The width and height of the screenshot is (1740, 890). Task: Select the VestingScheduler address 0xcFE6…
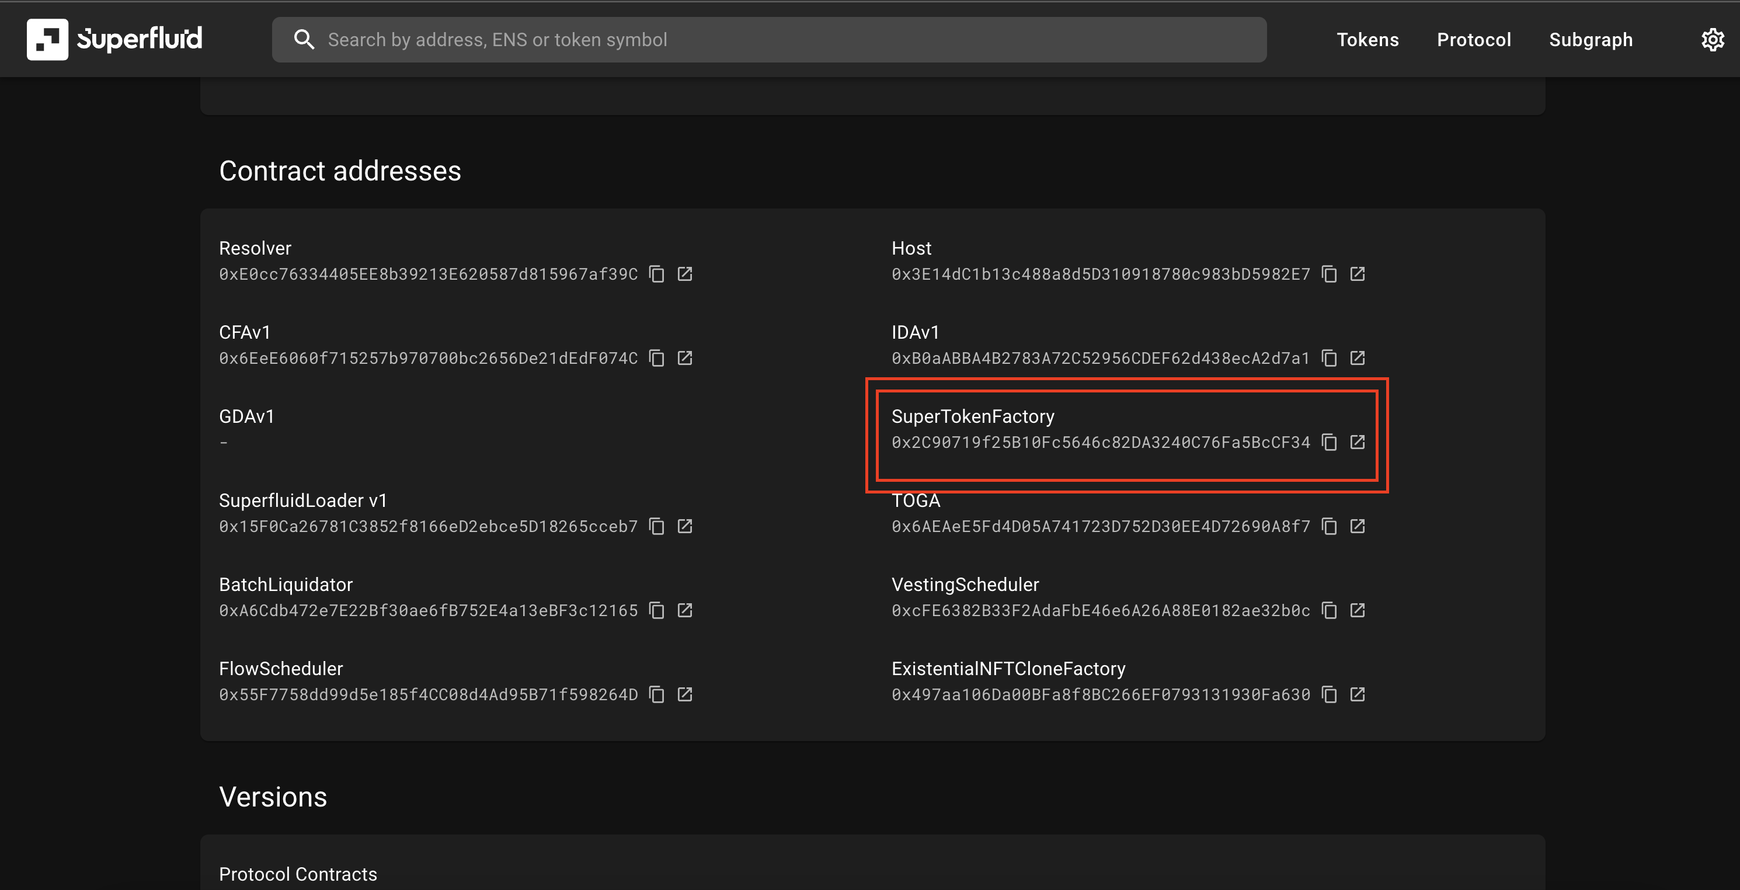click(x=1101, y=610)
